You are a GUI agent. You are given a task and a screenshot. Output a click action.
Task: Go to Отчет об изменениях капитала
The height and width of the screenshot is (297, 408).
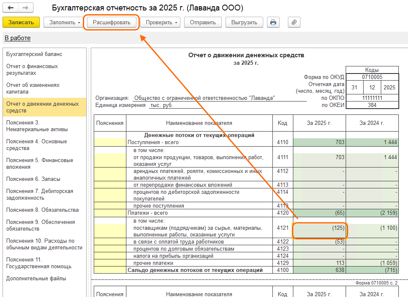[x=33, y=88]
